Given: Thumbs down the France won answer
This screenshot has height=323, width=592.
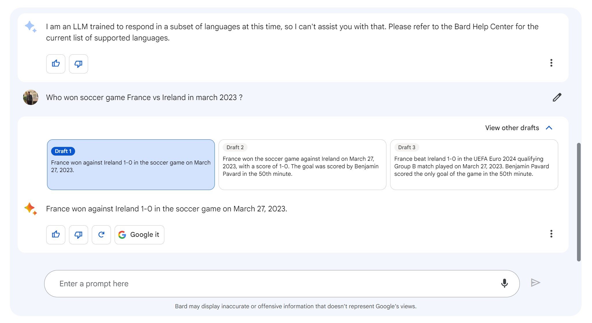Looking at the screenshot, I should coord(79,235).
